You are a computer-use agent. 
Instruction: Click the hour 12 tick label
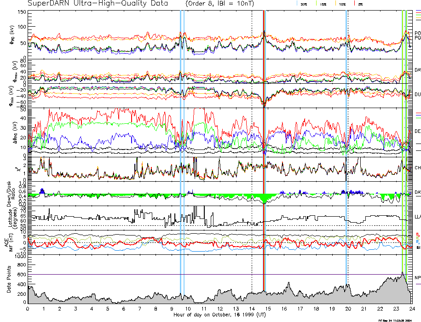pyautogui.click(x=219, y=309)
